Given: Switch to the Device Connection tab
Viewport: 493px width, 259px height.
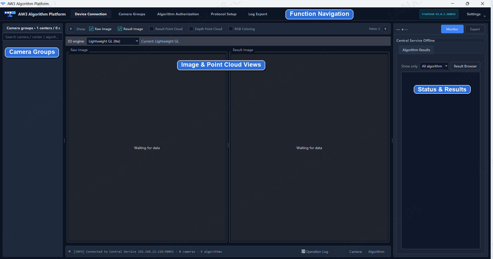Looking at the screenshot, I should coord(91,14).
